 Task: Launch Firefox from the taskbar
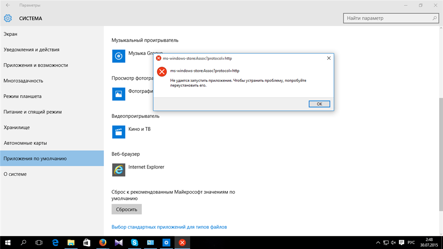(x=103, y=243)
